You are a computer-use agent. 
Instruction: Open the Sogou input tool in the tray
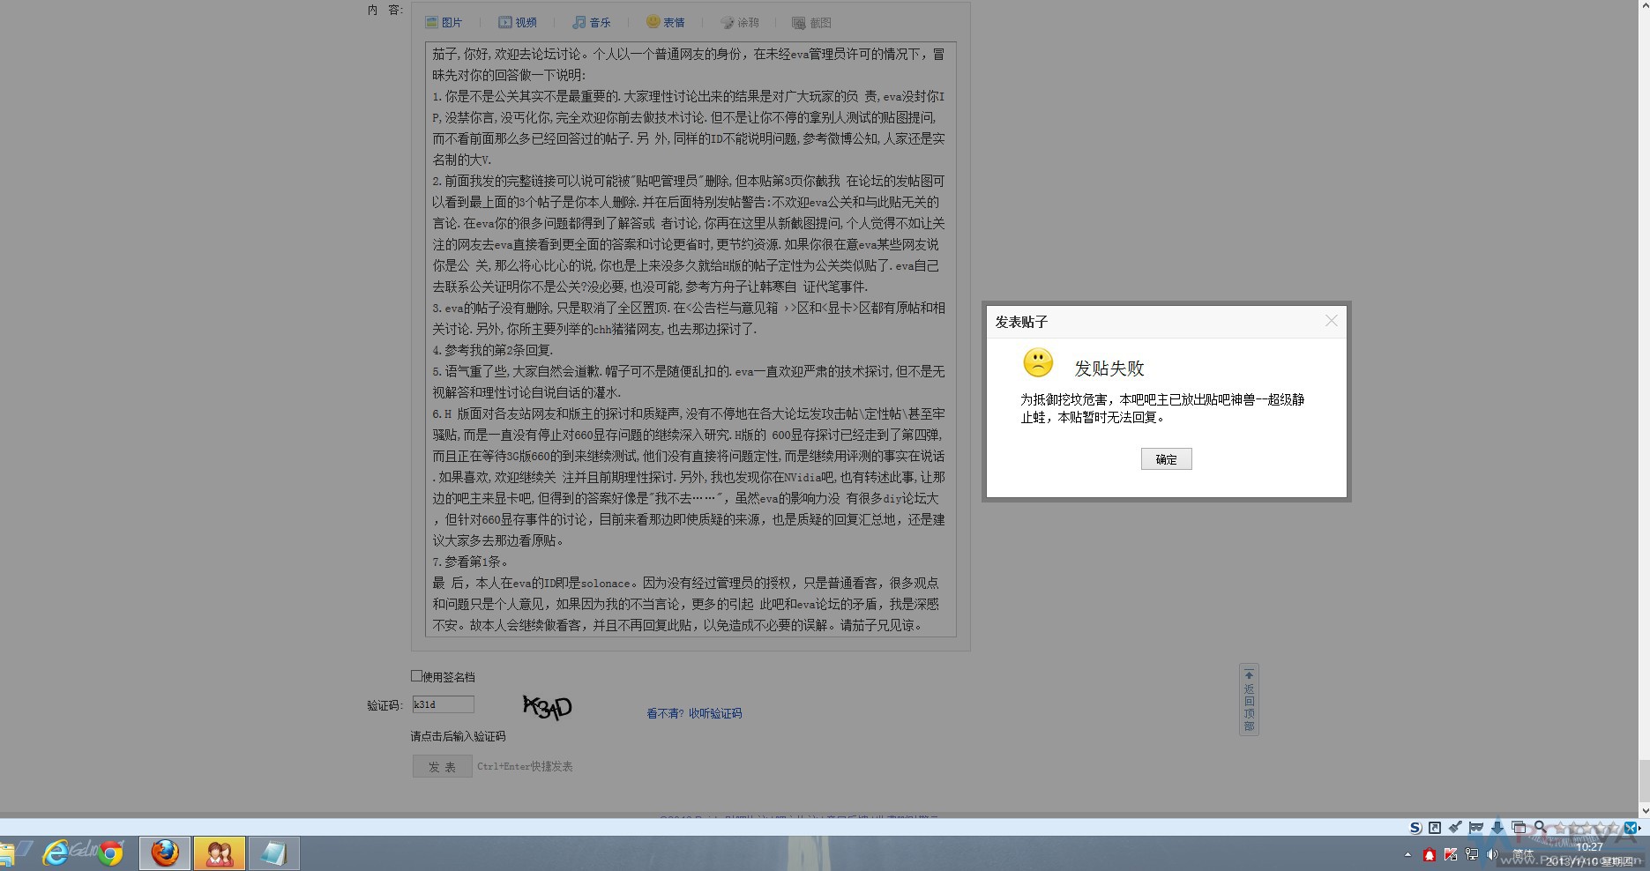coord(1415,828)
